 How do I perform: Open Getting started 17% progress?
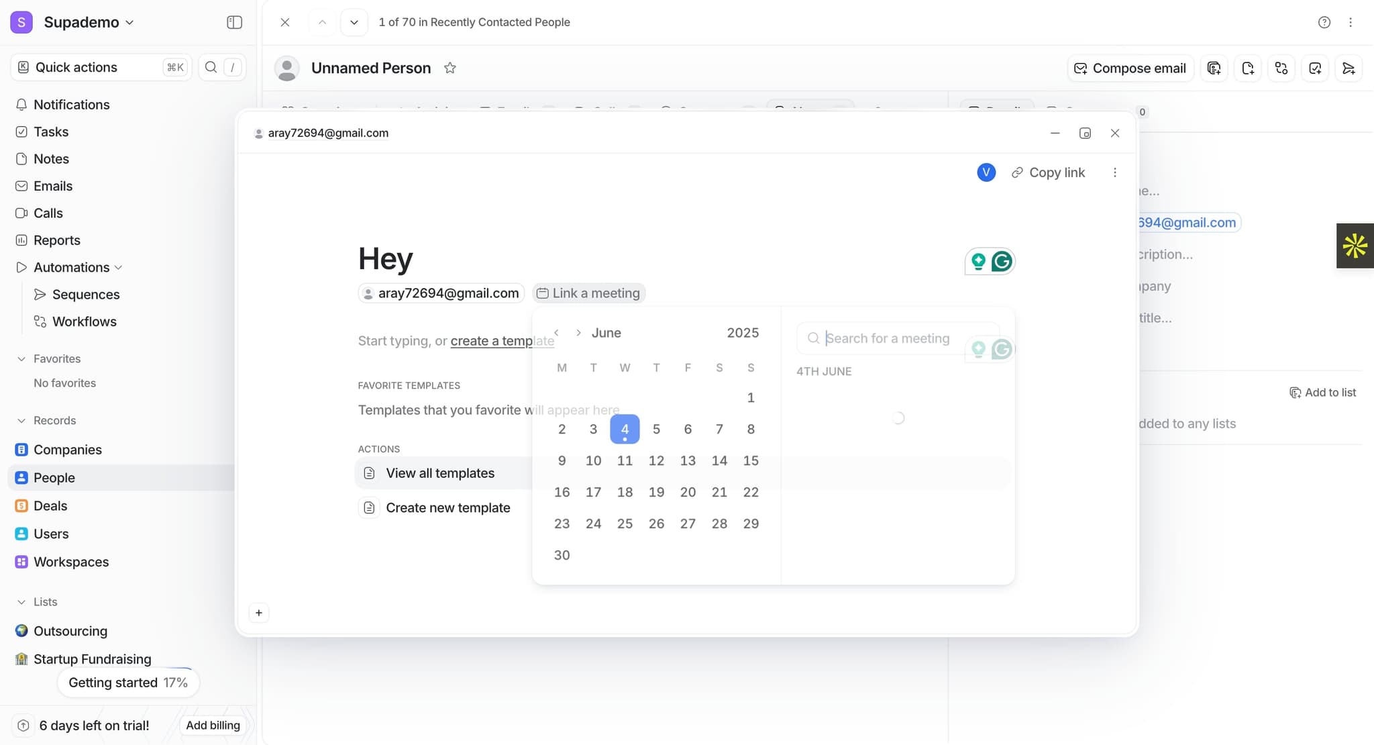pos(128,683)
